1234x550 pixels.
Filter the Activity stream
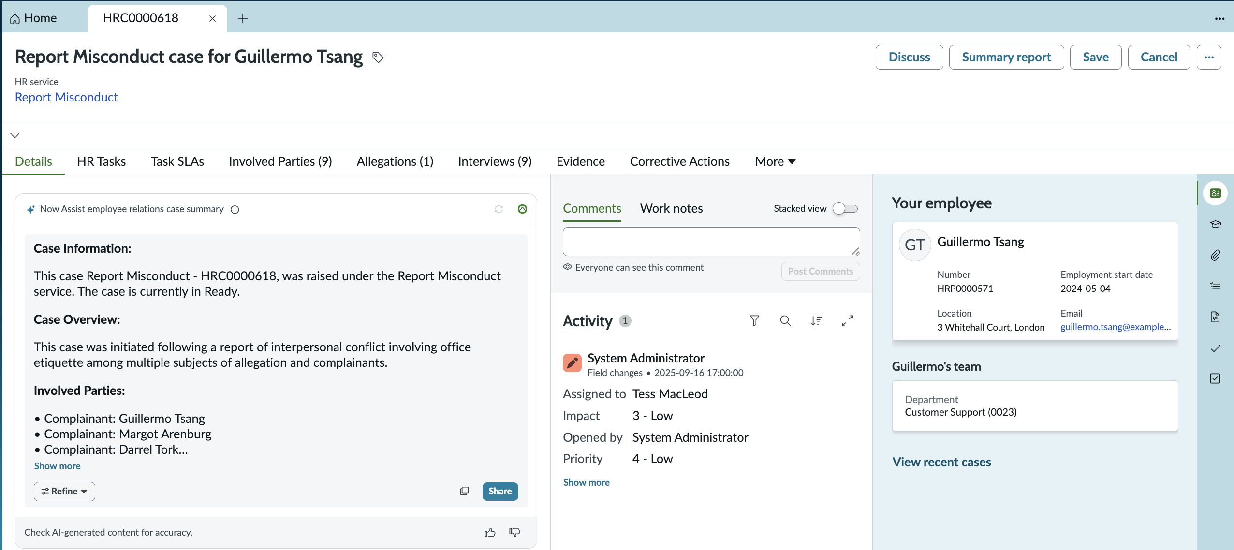click(754, 320)
